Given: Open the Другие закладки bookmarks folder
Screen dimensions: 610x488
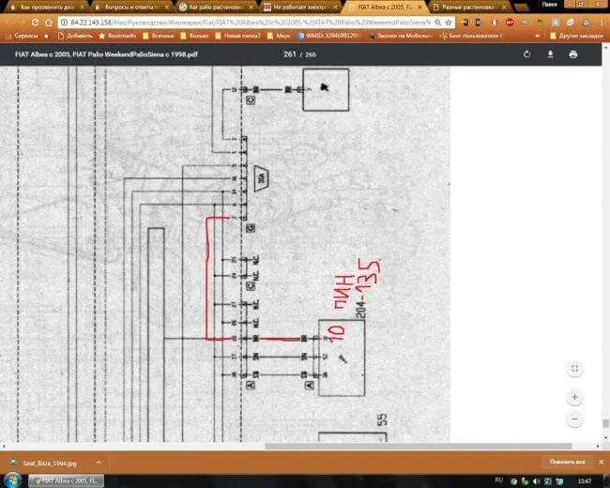Looking at the screenshot, I should pyautogui.click(x=578, y=36).
